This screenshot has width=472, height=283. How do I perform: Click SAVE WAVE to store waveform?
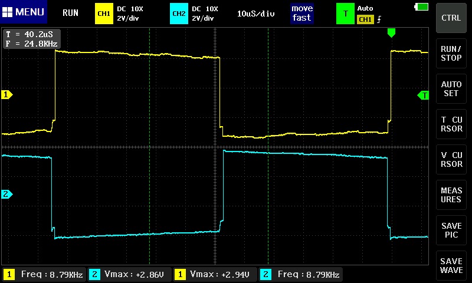(451, 266)
